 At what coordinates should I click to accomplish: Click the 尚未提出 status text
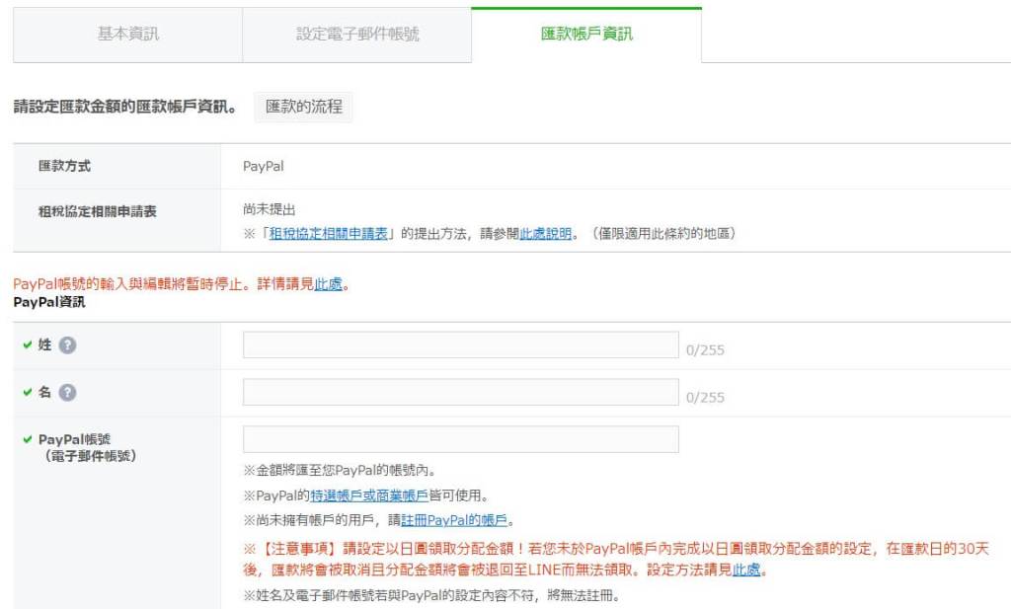[x=270, y=209]
